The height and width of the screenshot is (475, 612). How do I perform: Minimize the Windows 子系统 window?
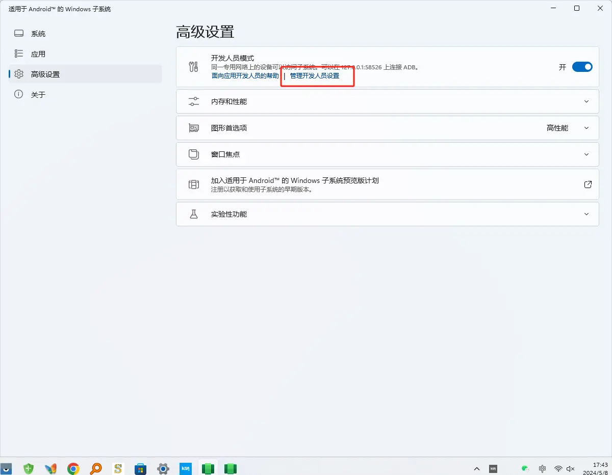coord(553,8)
